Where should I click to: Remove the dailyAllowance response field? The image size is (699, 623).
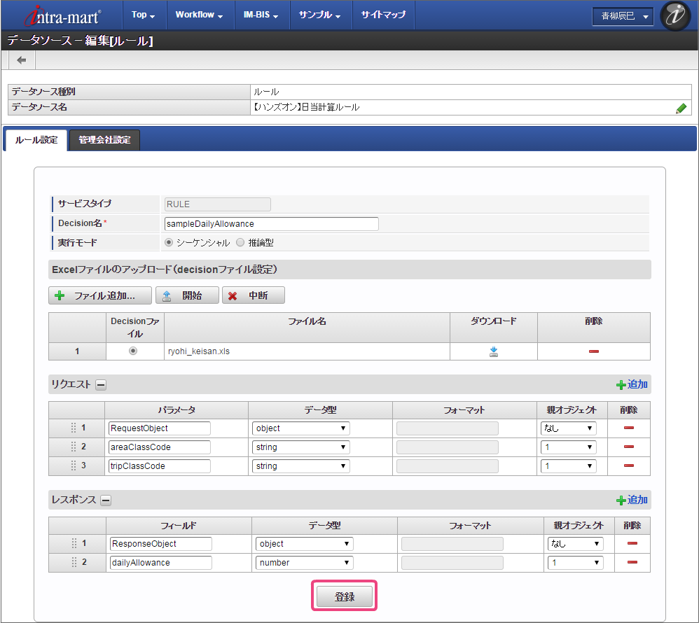[x=632, y=562]
